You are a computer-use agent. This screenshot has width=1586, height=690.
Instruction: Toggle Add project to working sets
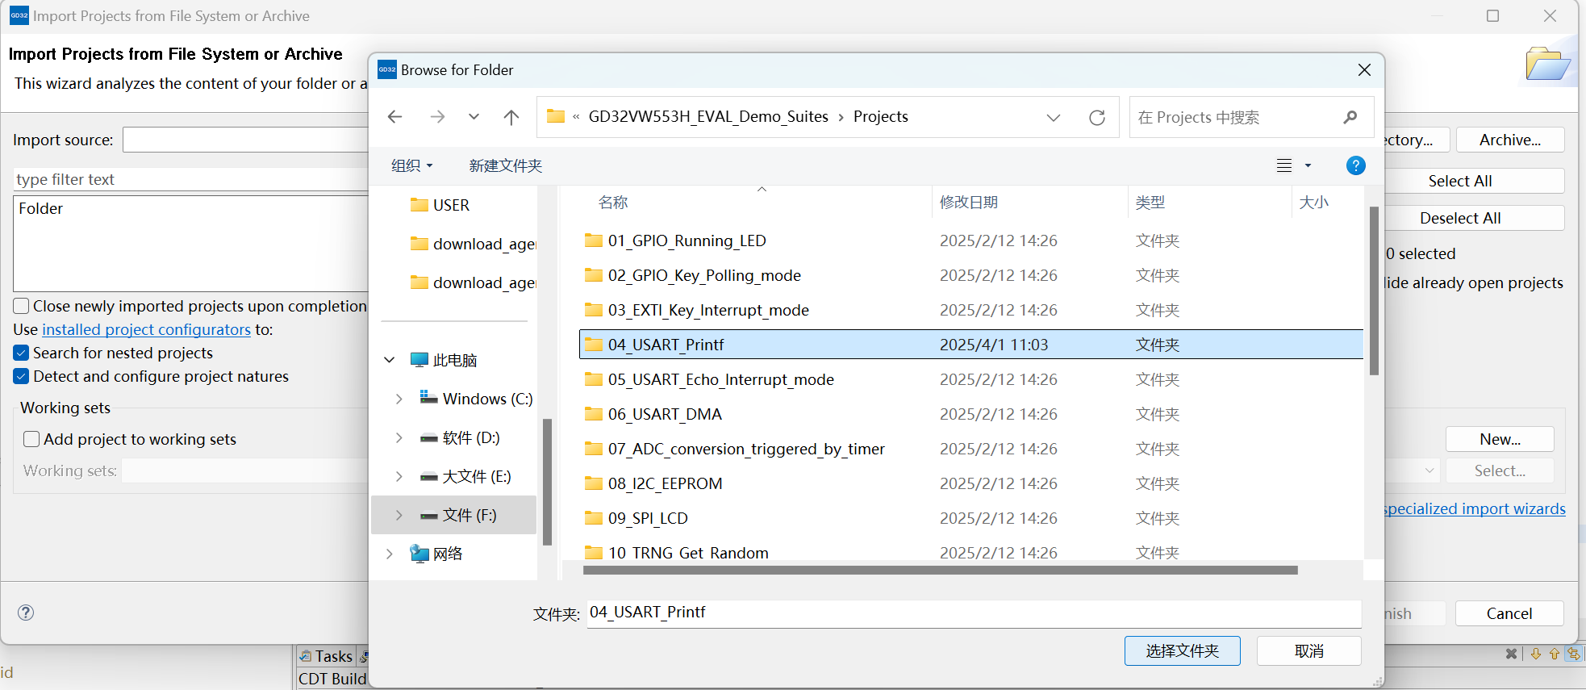point(31,439)
